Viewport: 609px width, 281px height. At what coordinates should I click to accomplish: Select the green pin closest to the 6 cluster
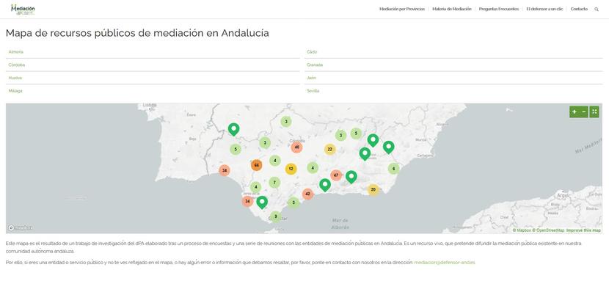click(388, 147)
